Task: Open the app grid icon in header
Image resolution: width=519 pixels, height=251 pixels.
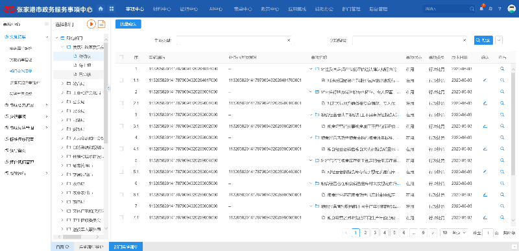Action: click(112, 8)
